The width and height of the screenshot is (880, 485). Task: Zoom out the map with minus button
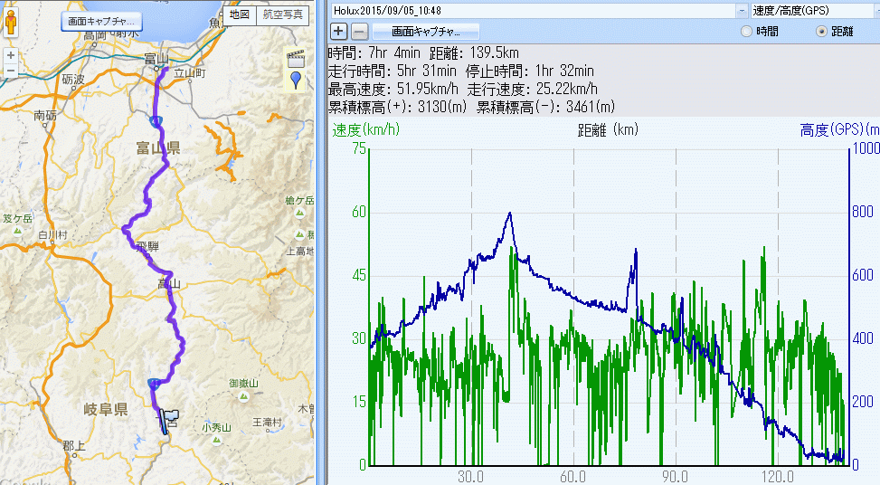coord(10,70)
